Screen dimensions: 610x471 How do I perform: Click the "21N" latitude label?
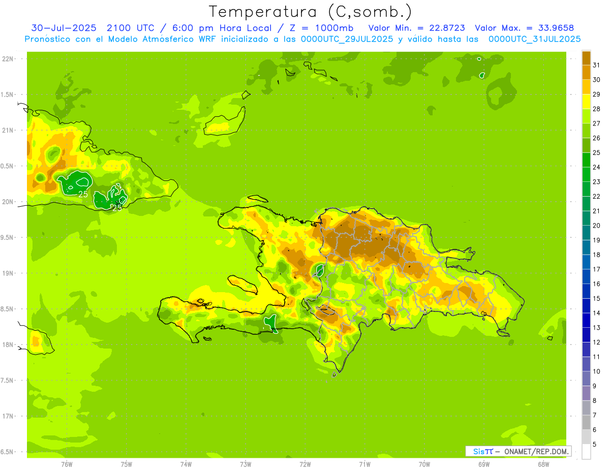click(8, 130)
